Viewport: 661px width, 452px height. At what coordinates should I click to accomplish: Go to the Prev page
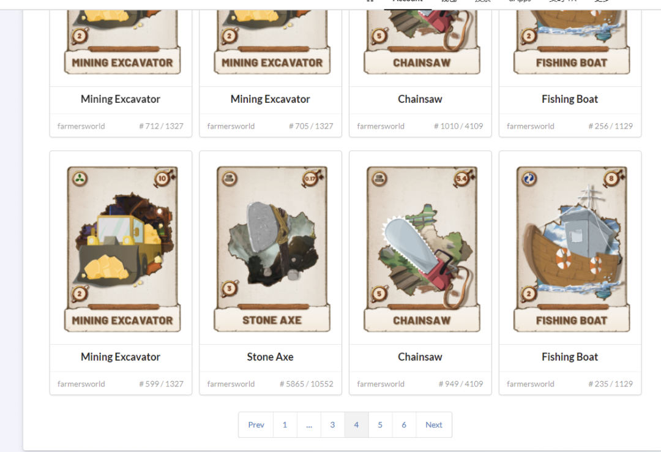coord(256,424)
